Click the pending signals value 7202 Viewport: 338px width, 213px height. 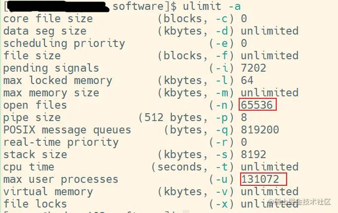[253, 68]
